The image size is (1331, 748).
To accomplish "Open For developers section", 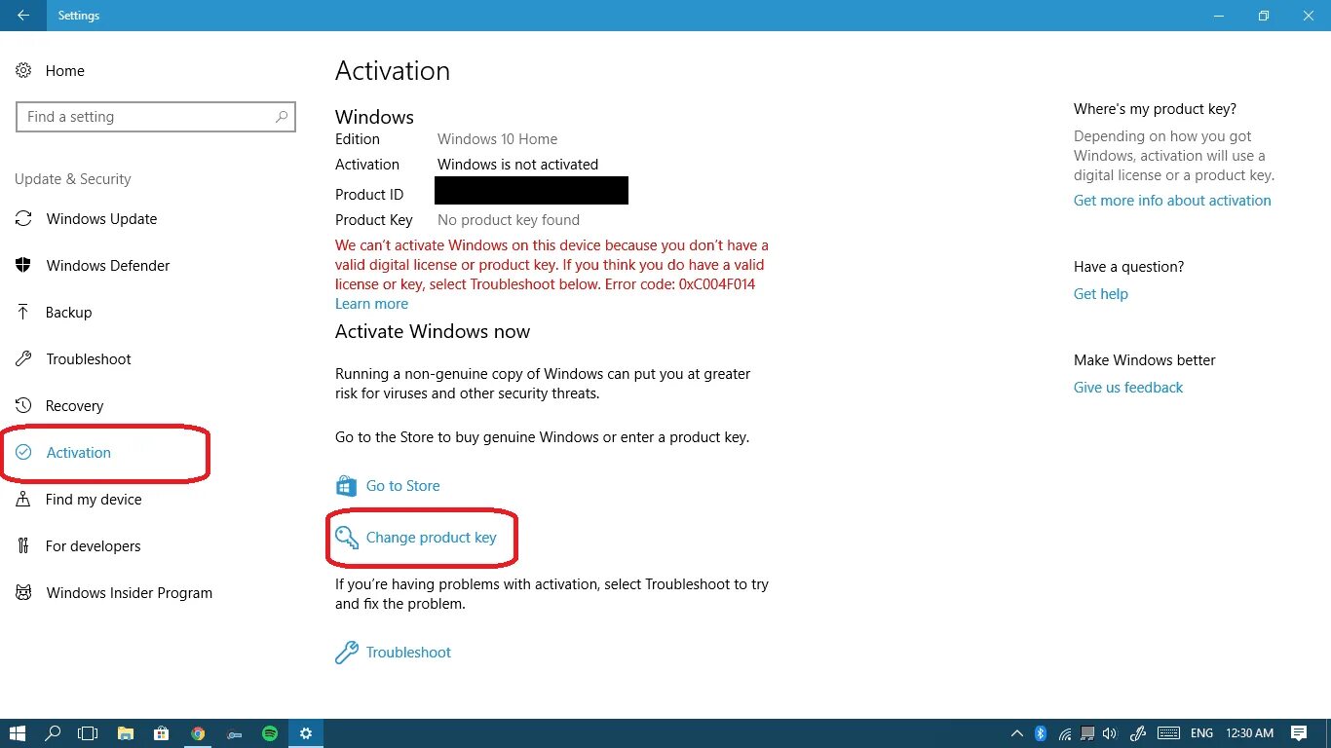I will click(x=78, y=546).
